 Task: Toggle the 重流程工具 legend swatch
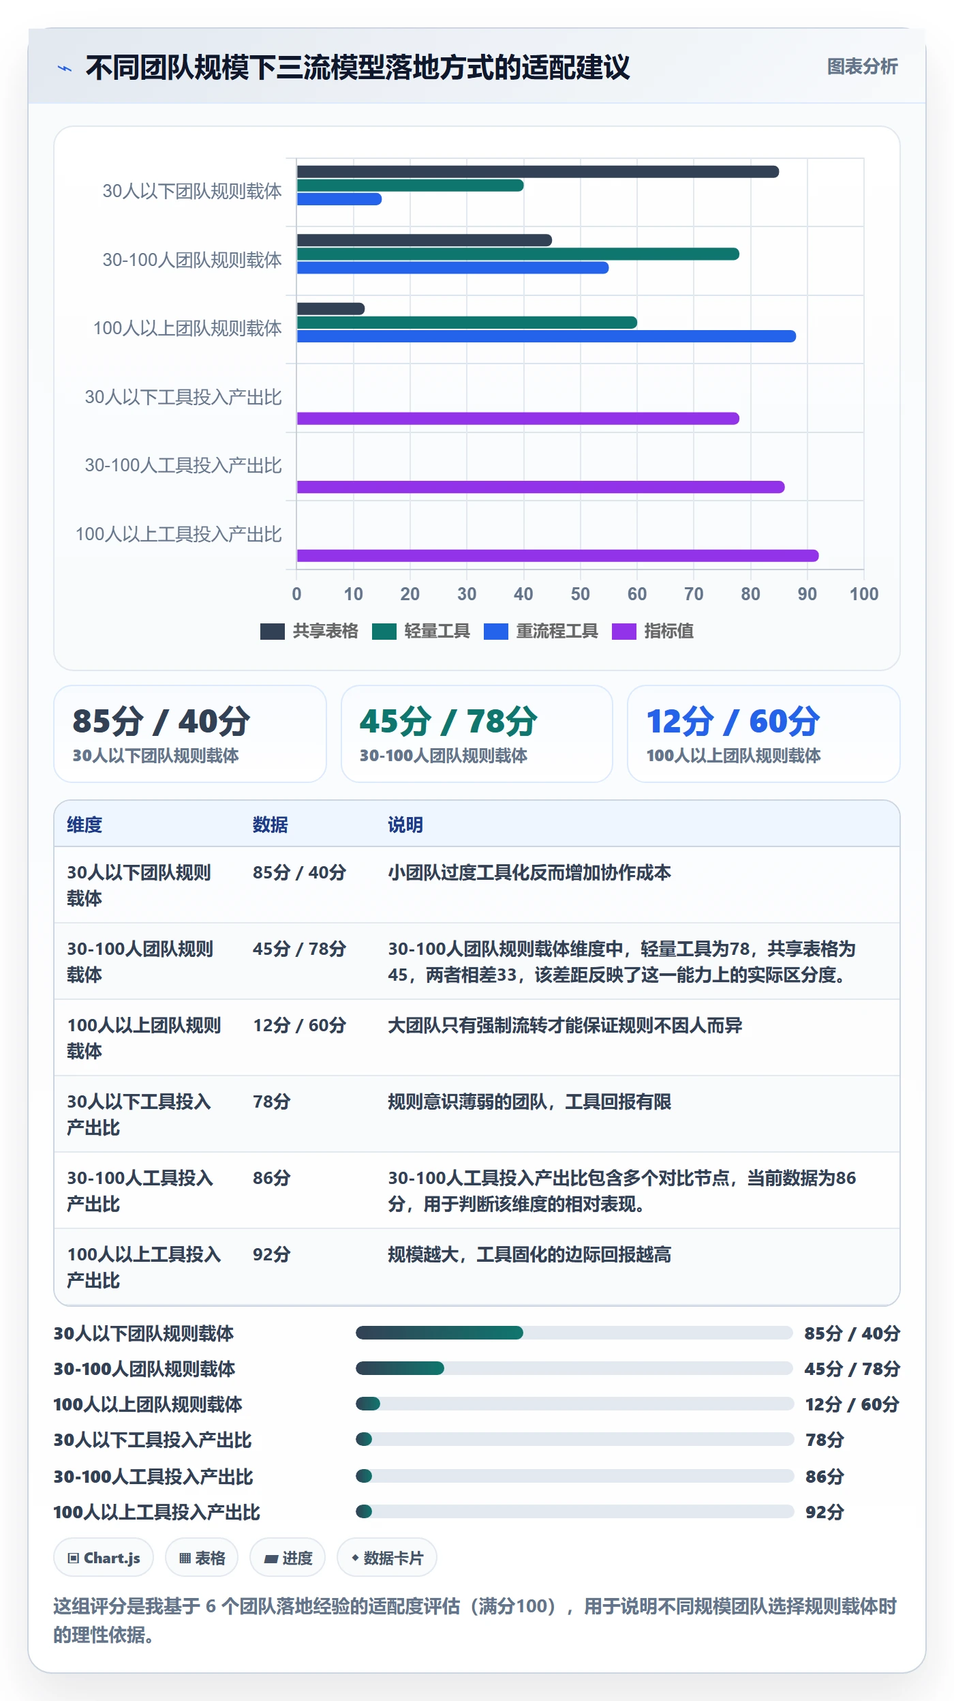click(495, 632)
